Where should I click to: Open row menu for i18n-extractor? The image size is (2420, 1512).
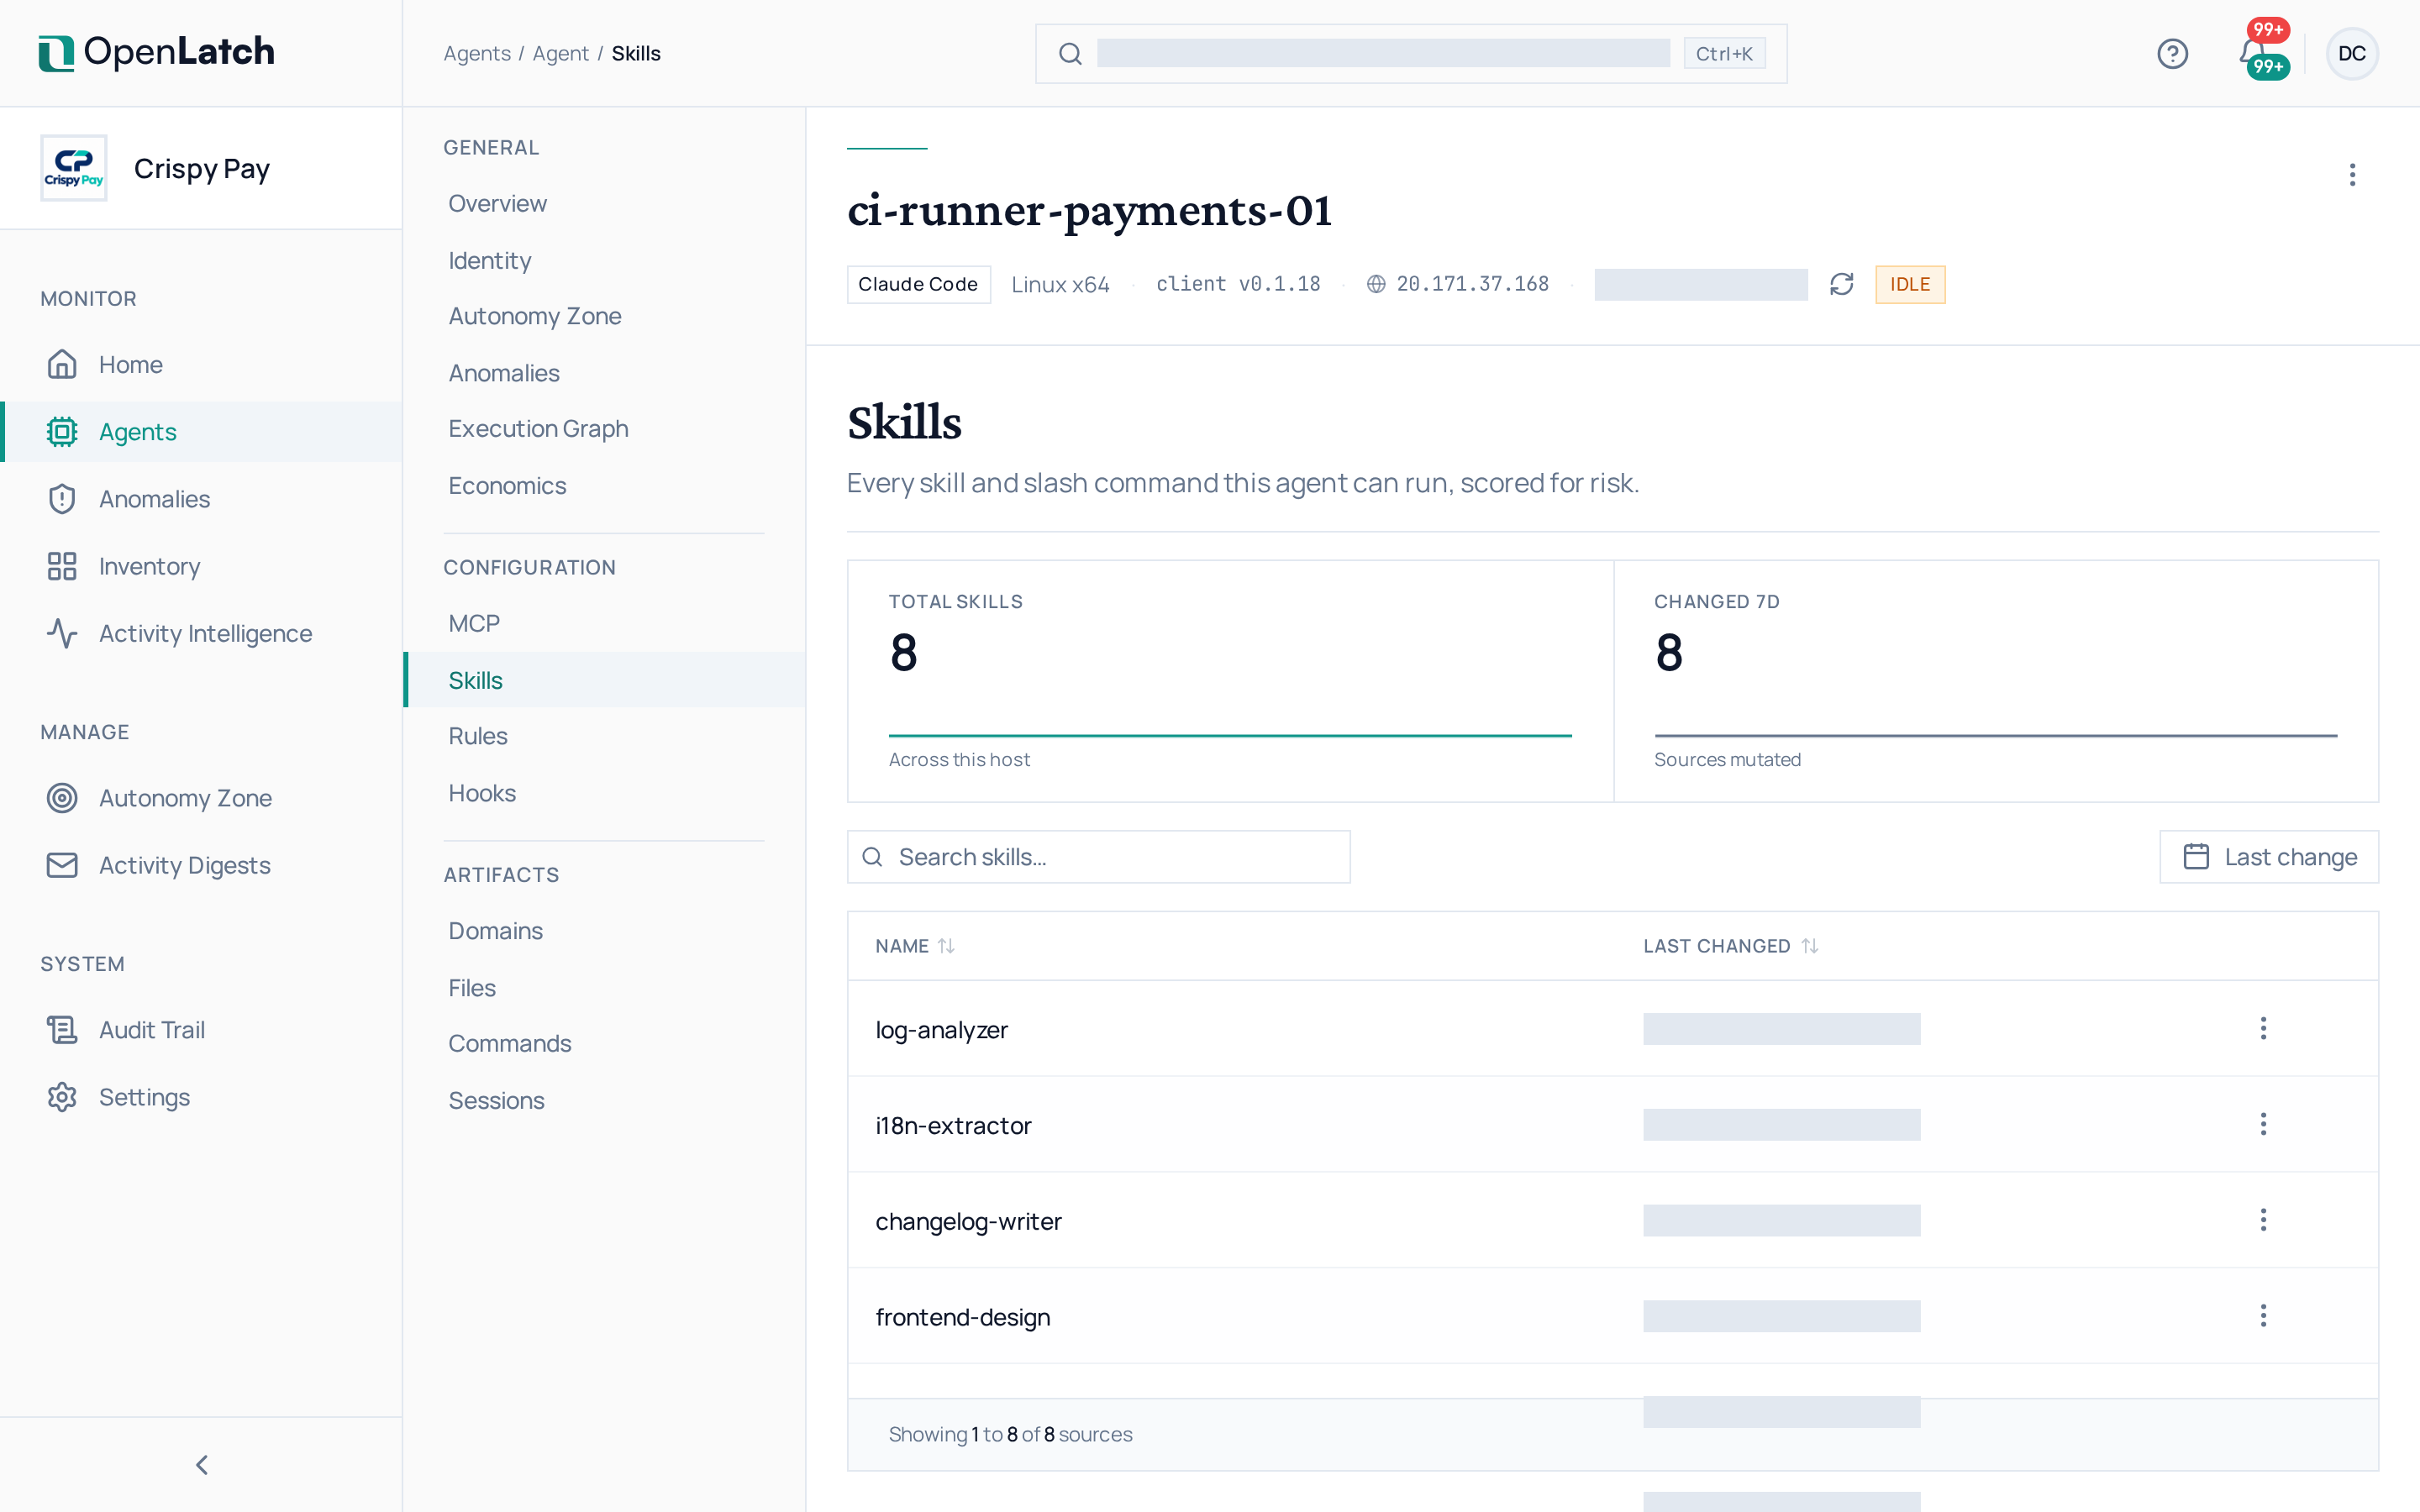(2263, 1124)
